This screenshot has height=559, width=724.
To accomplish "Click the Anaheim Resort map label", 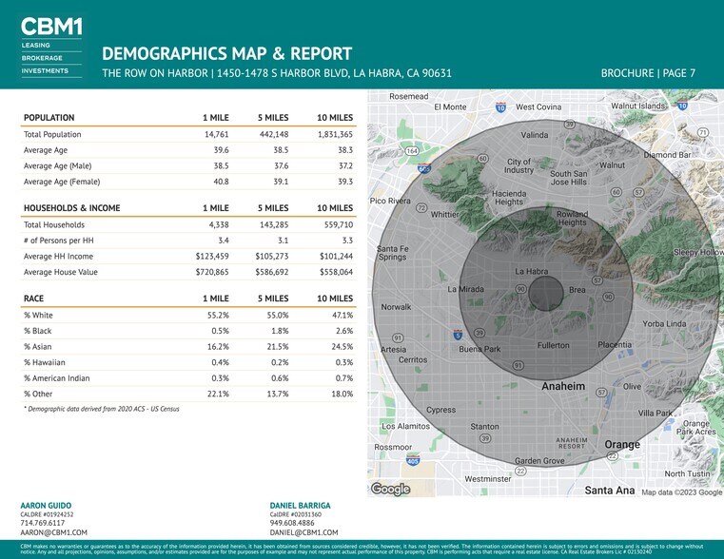I will 572,444.
